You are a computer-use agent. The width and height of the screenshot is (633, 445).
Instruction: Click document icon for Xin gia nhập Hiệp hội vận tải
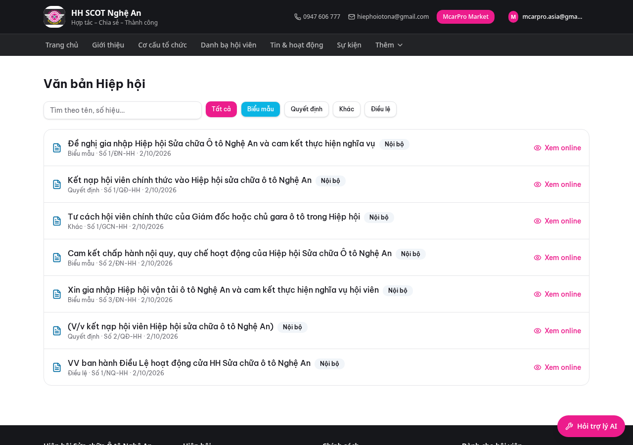tap(57, 294)
